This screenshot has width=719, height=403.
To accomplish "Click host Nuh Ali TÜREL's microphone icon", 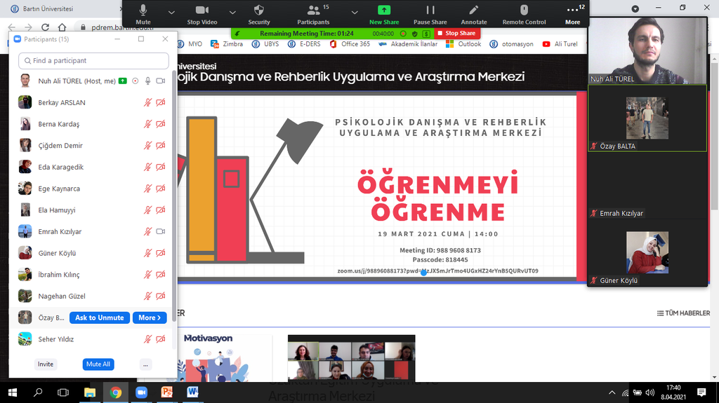I will click(x=147, y=81).
